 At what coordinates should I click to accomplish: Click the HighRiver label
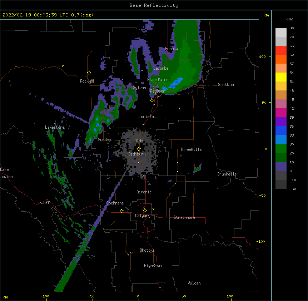(x=154, y=266)
